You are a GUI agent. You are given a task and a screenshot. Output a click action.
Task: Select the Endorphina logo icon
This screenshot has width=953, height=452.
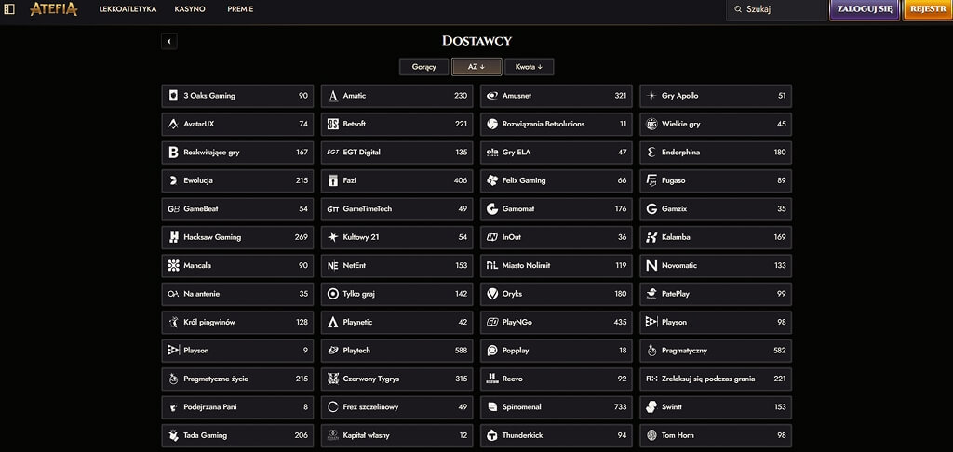pyautogui.click(x=651, y=153)
